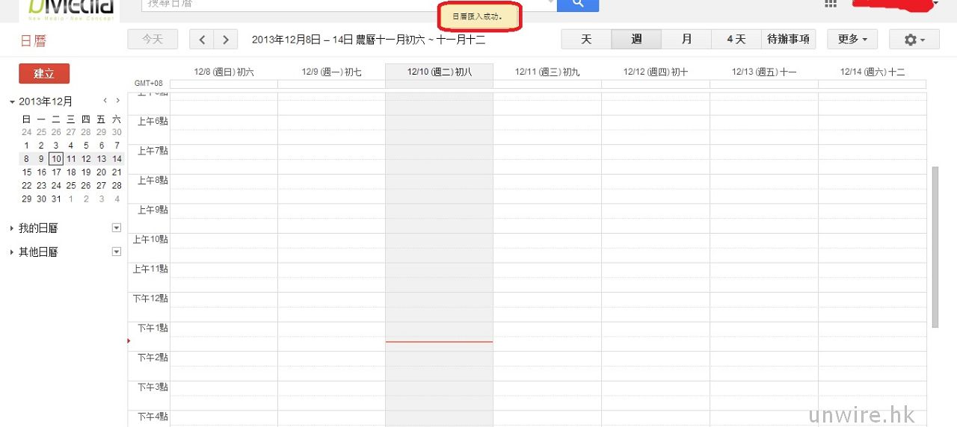Collapse the 2013年12月 mini calendar

pos(12,102)
